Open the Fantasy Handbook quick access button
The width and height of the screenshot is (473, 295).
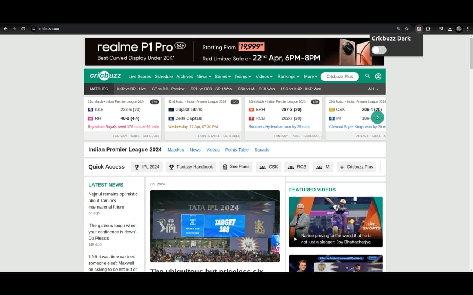pyautogui.click(x=191, y=167)
